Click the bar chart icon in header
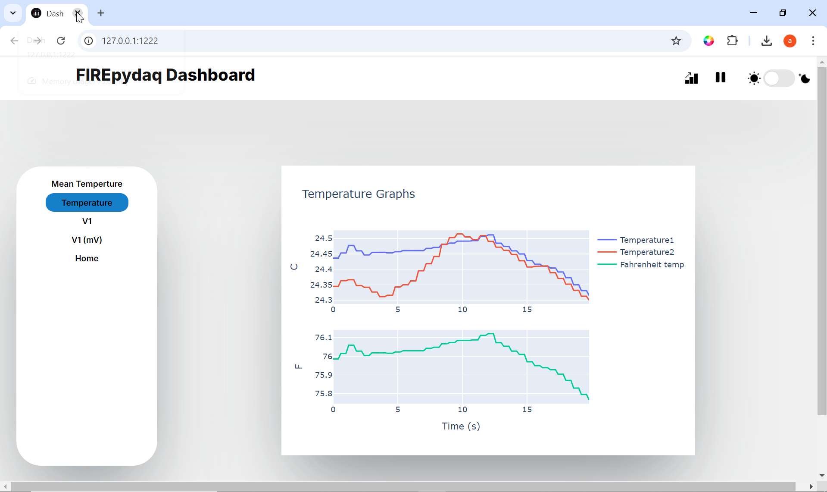 (x=691, y=78)
